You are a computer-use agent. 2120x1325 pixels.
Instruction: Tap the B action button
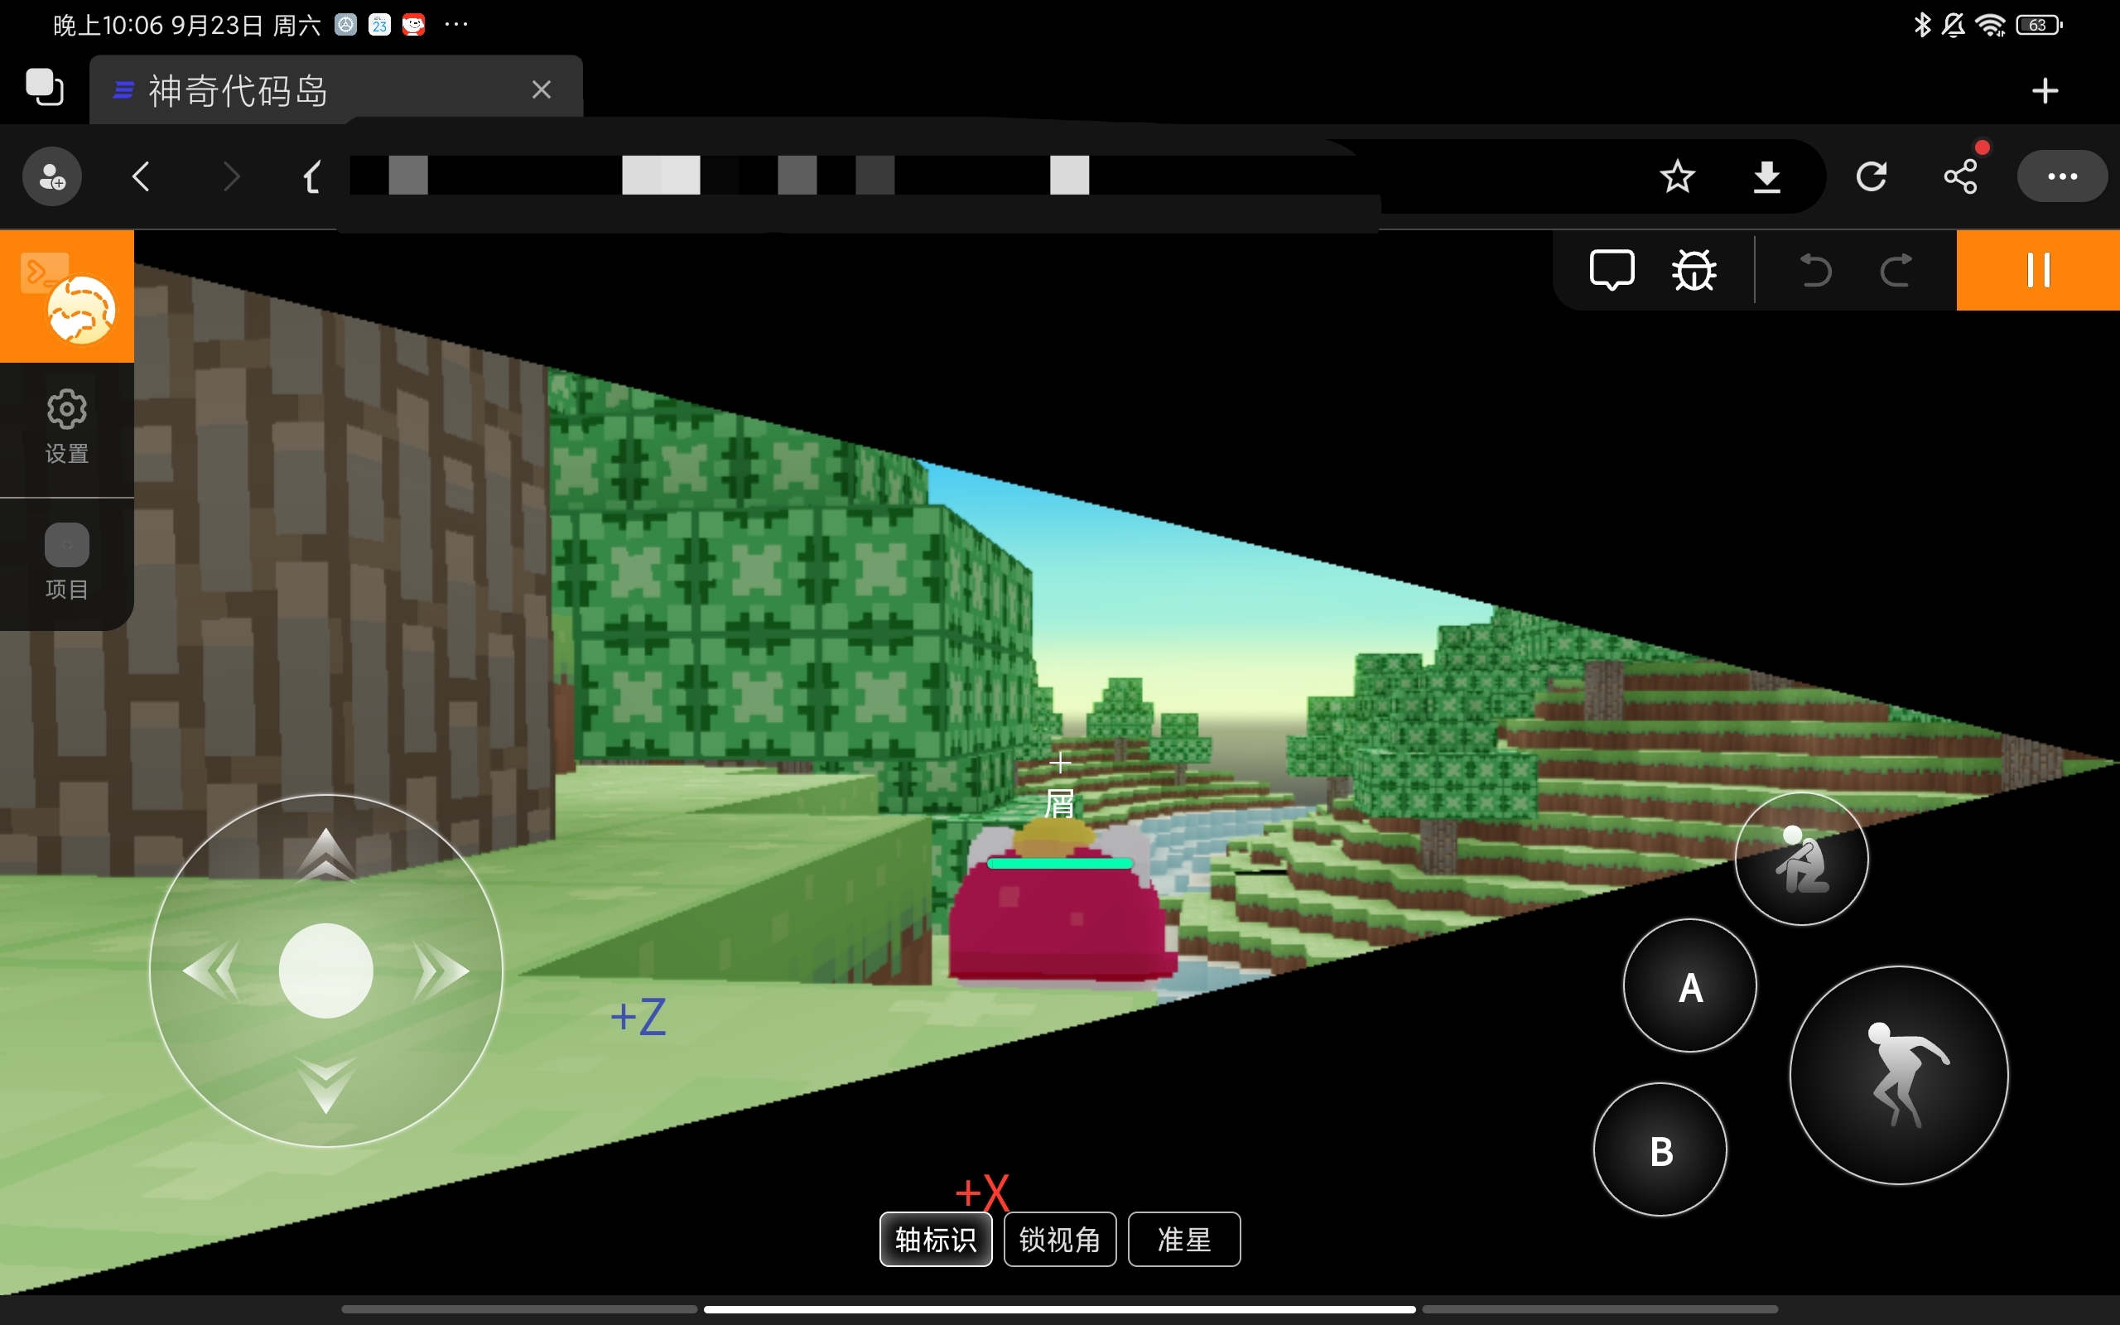click(1660, 1149)
